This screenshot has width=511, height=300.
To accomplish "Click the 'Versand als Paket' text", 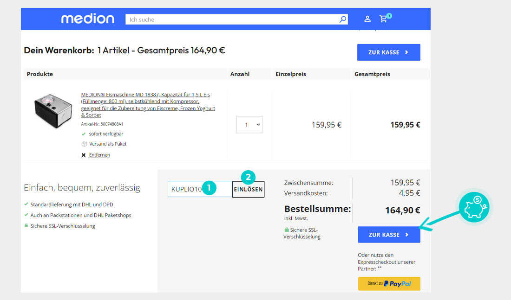I will pos(108,144).
